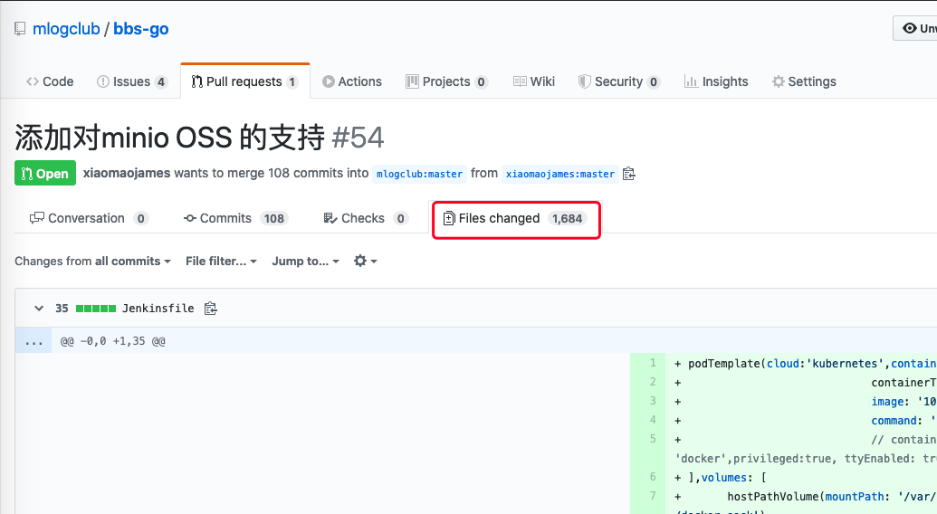This screenshot has height=514, width=937.
Task: Select the Files changed tab
Action: (516, 218)
